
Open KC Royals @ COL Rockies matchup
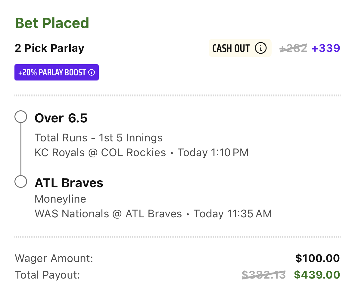100,153
